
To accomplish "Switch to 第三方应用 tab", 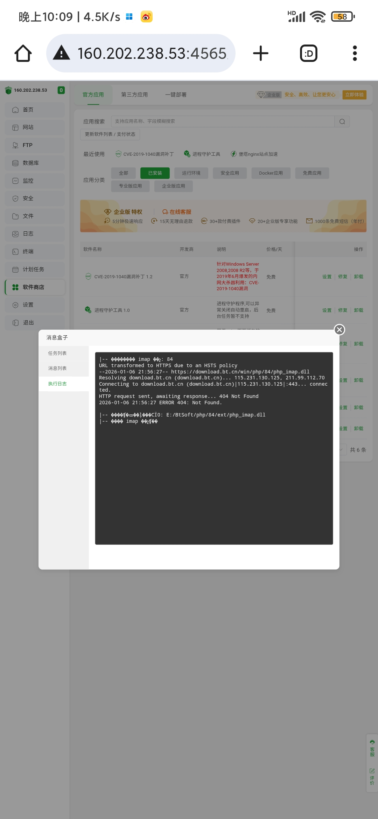I will (x=134, y=95).
